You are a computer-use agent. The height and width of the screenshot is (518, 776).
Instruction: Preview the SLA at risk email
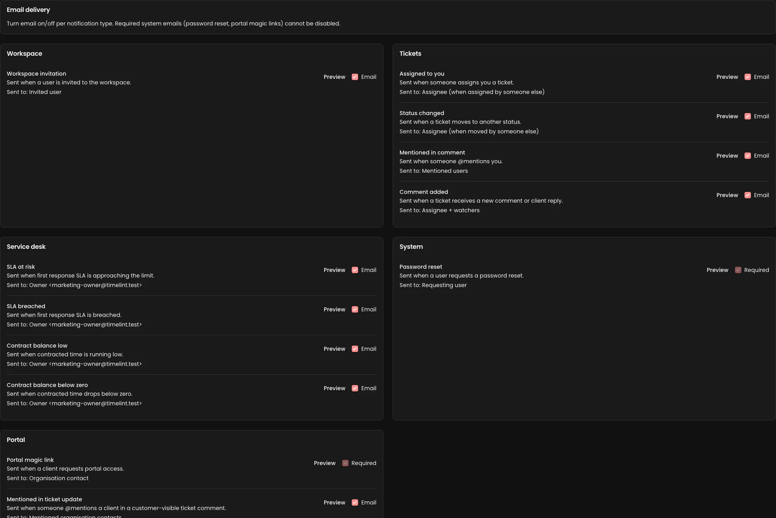[334, 270]
